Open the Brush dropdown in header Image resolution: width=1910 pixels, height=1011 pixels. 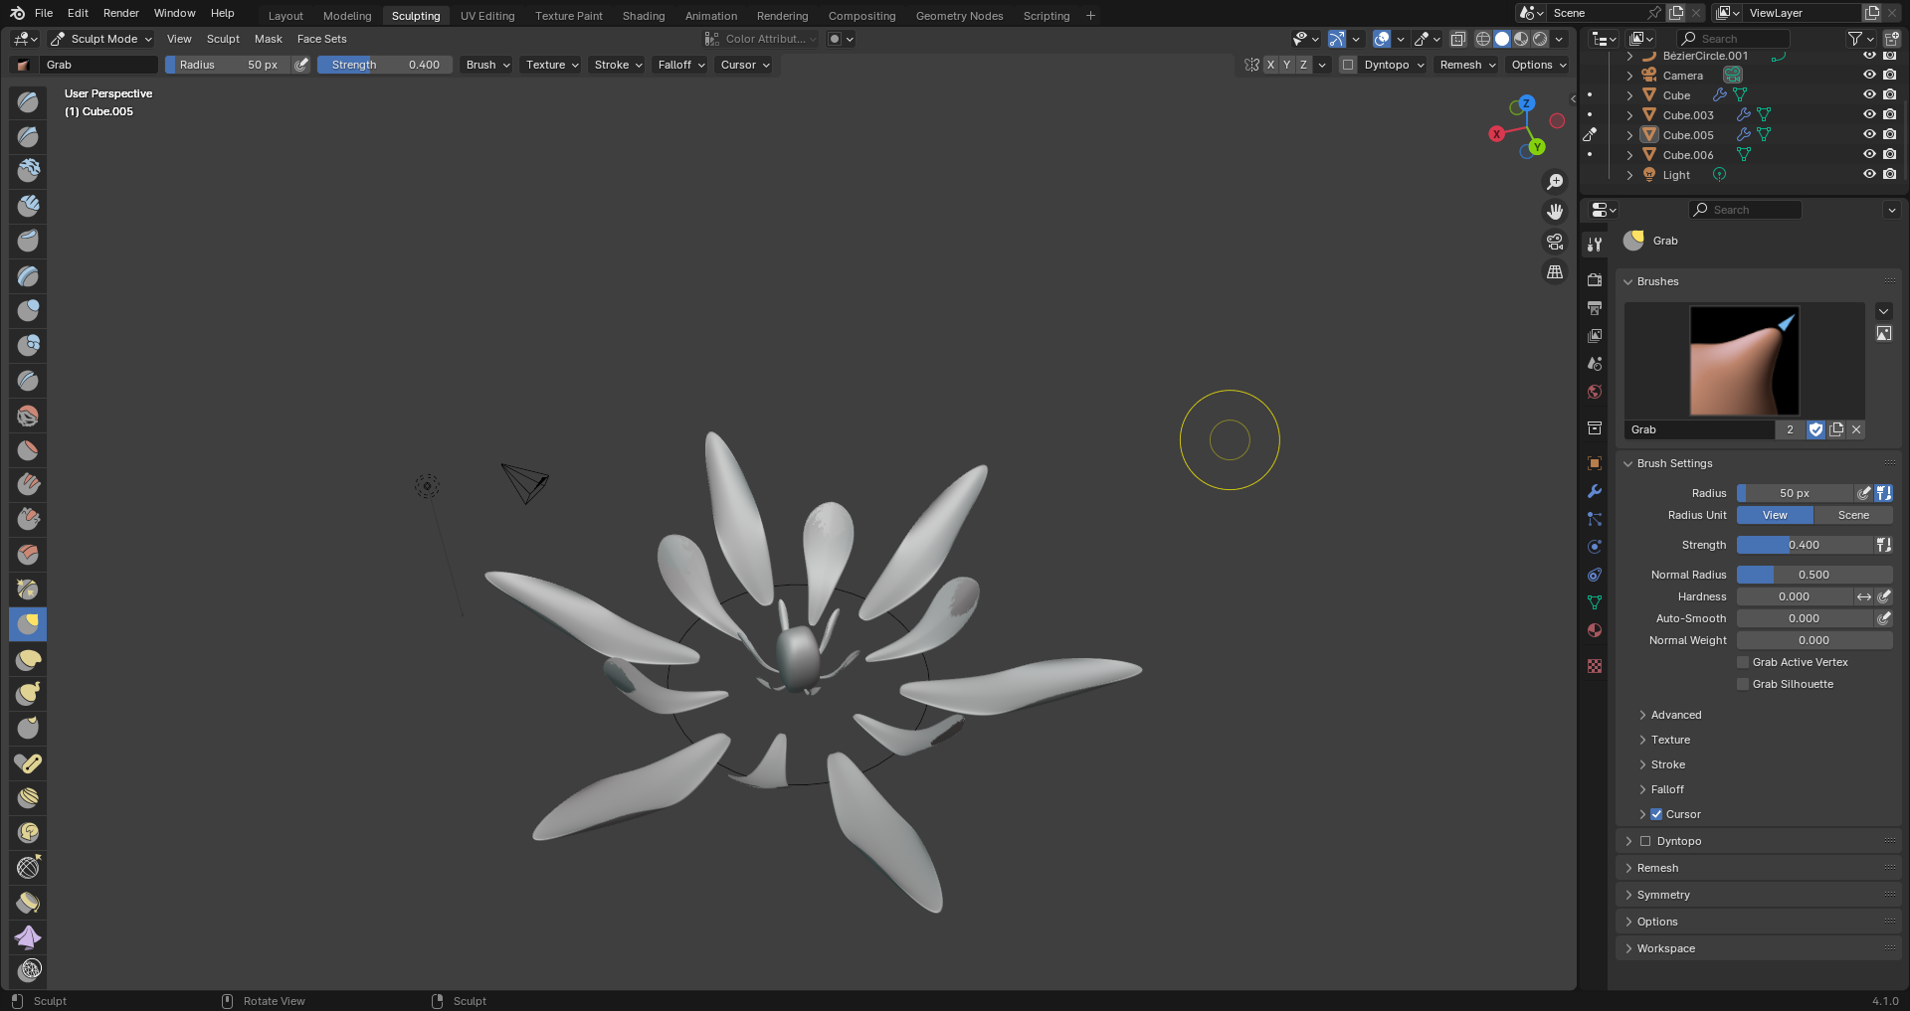[x=487, y=65]
